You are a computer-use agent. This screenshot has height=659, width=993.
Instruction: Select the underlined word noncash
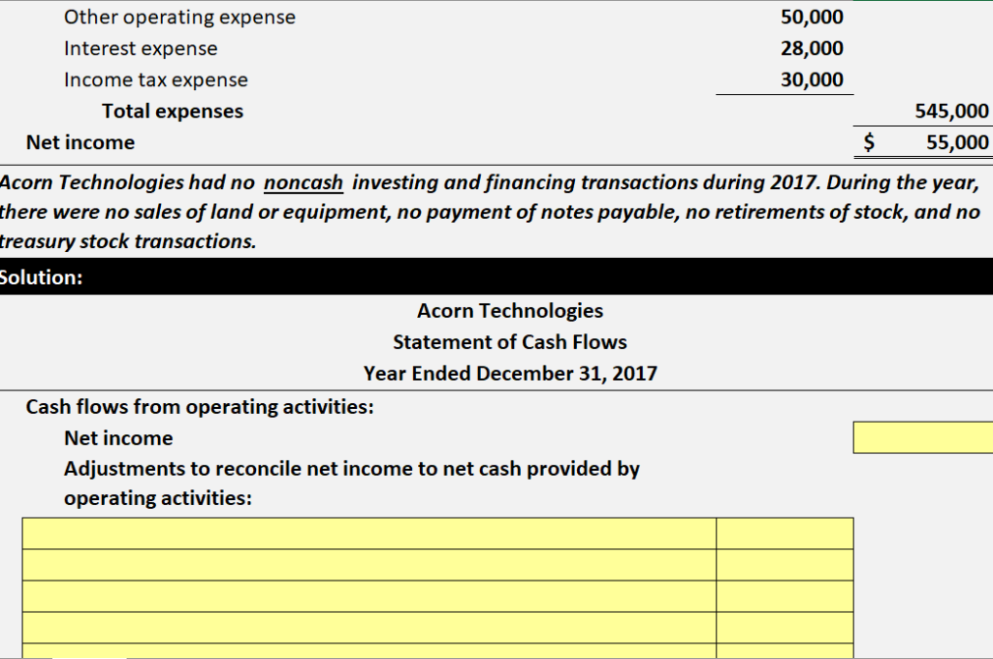pyautogui.click(x=304, y=182)
